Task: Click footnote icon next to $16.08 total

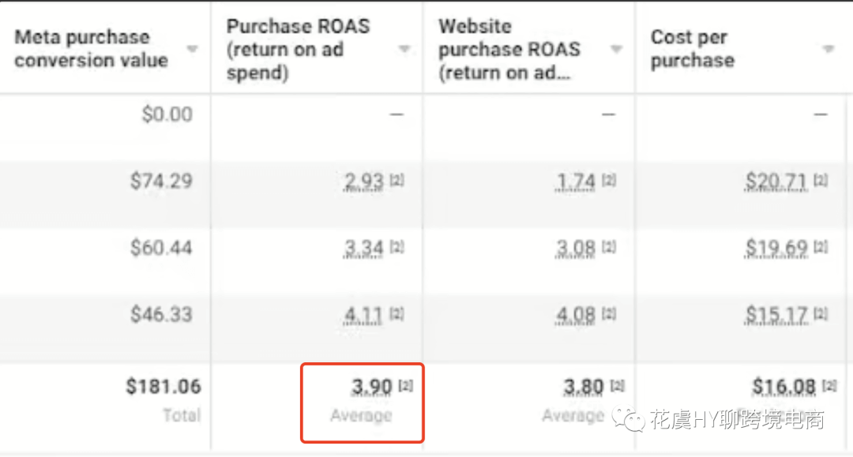Action: tap(829, 386)
